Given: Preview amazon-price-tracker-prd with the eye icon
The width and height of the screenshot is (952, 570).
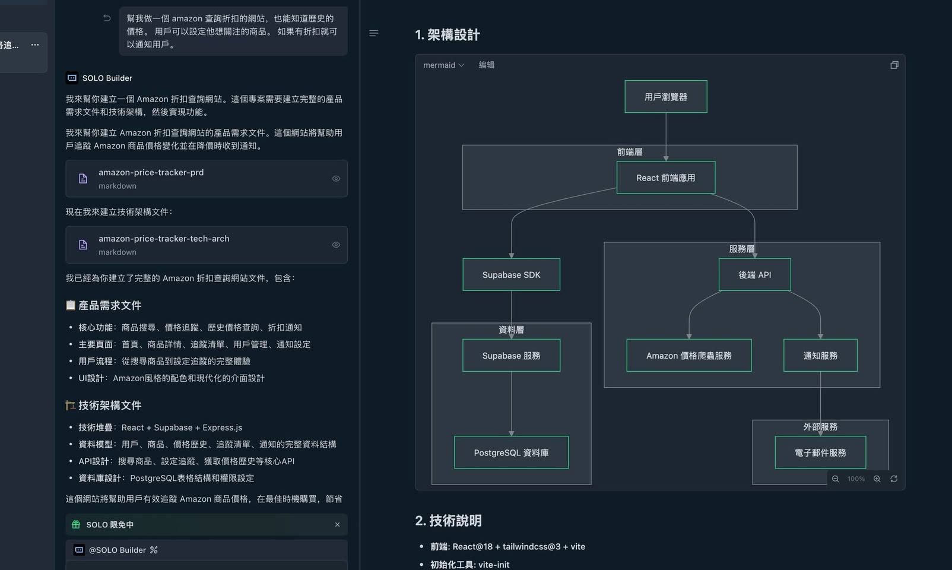Looking at the screenshot, I should [336, 179].
